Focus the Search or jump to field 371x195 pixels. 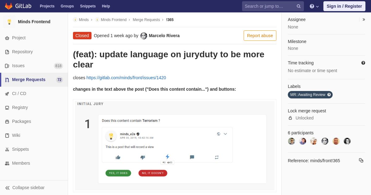pos(273,6)
